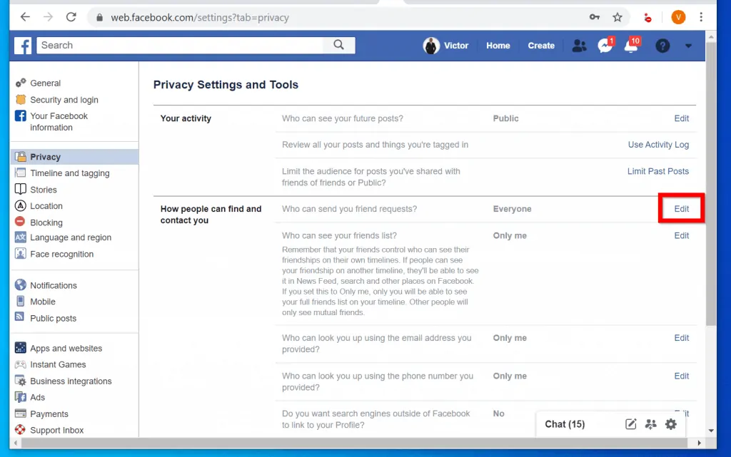Click the padlock site info icon
Screen dimensions: 731x457
(x=99, y=18)
